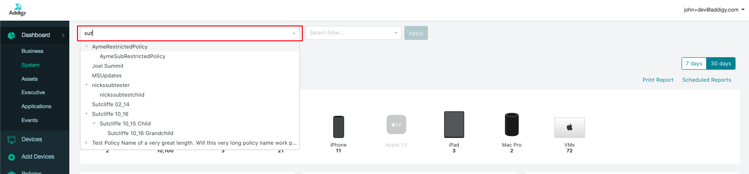The image size is (749, 174).
Task: Switch report range to 7 days
Action: click(x=694, y=63)
